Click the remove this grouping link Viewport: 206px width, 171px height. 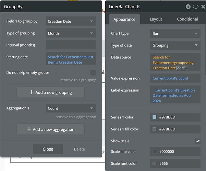(78, 80)
